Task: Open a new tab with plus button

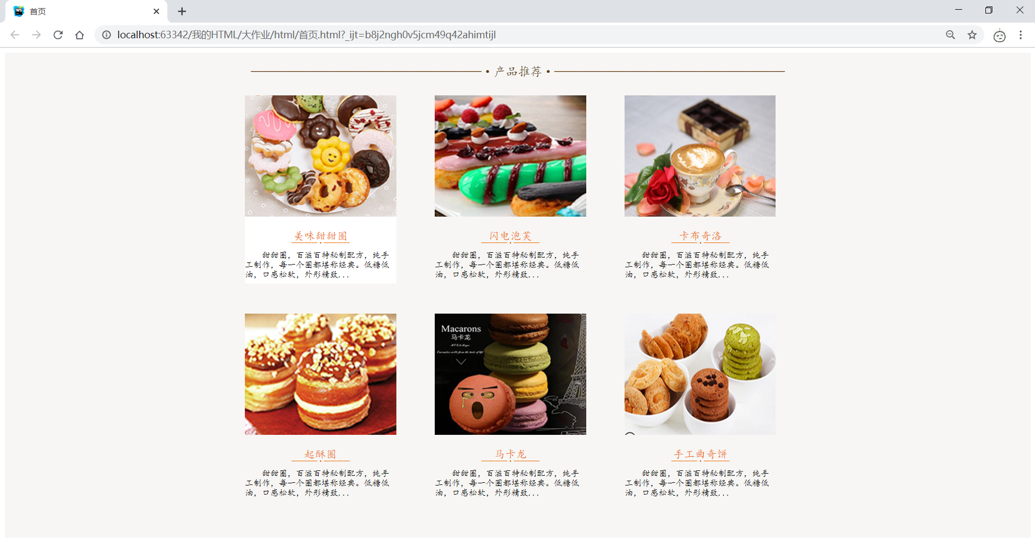Action: (x=182, y=11)
